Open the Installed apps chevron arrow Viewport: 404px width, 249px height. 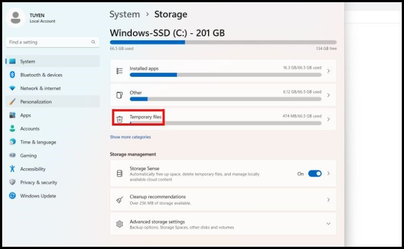click(328, 71)
